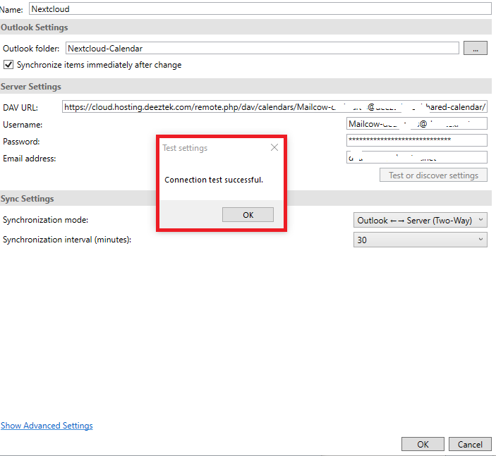The width and height of the screenshot is (496, 456).
Task: Click the Connection test successful message
Action: [214, 180]
